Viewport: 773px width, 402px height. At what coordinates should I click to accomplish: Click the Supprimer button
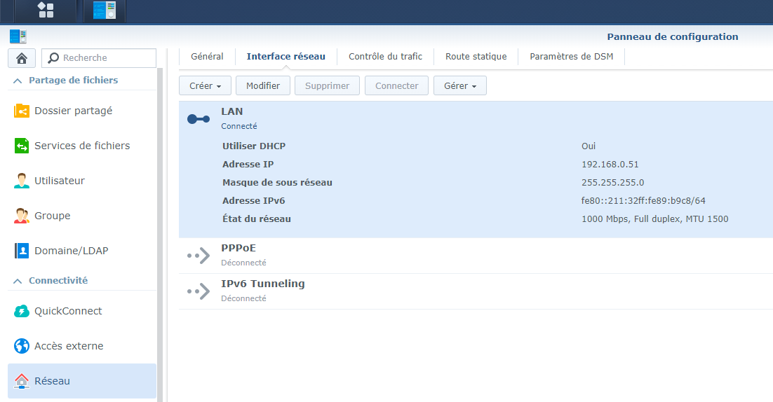[328, 85]
